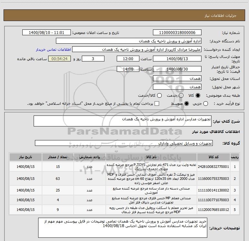Click the شرح کلی نیاز description box
Viewport: 249px width, 241px height.
[123, 121]
